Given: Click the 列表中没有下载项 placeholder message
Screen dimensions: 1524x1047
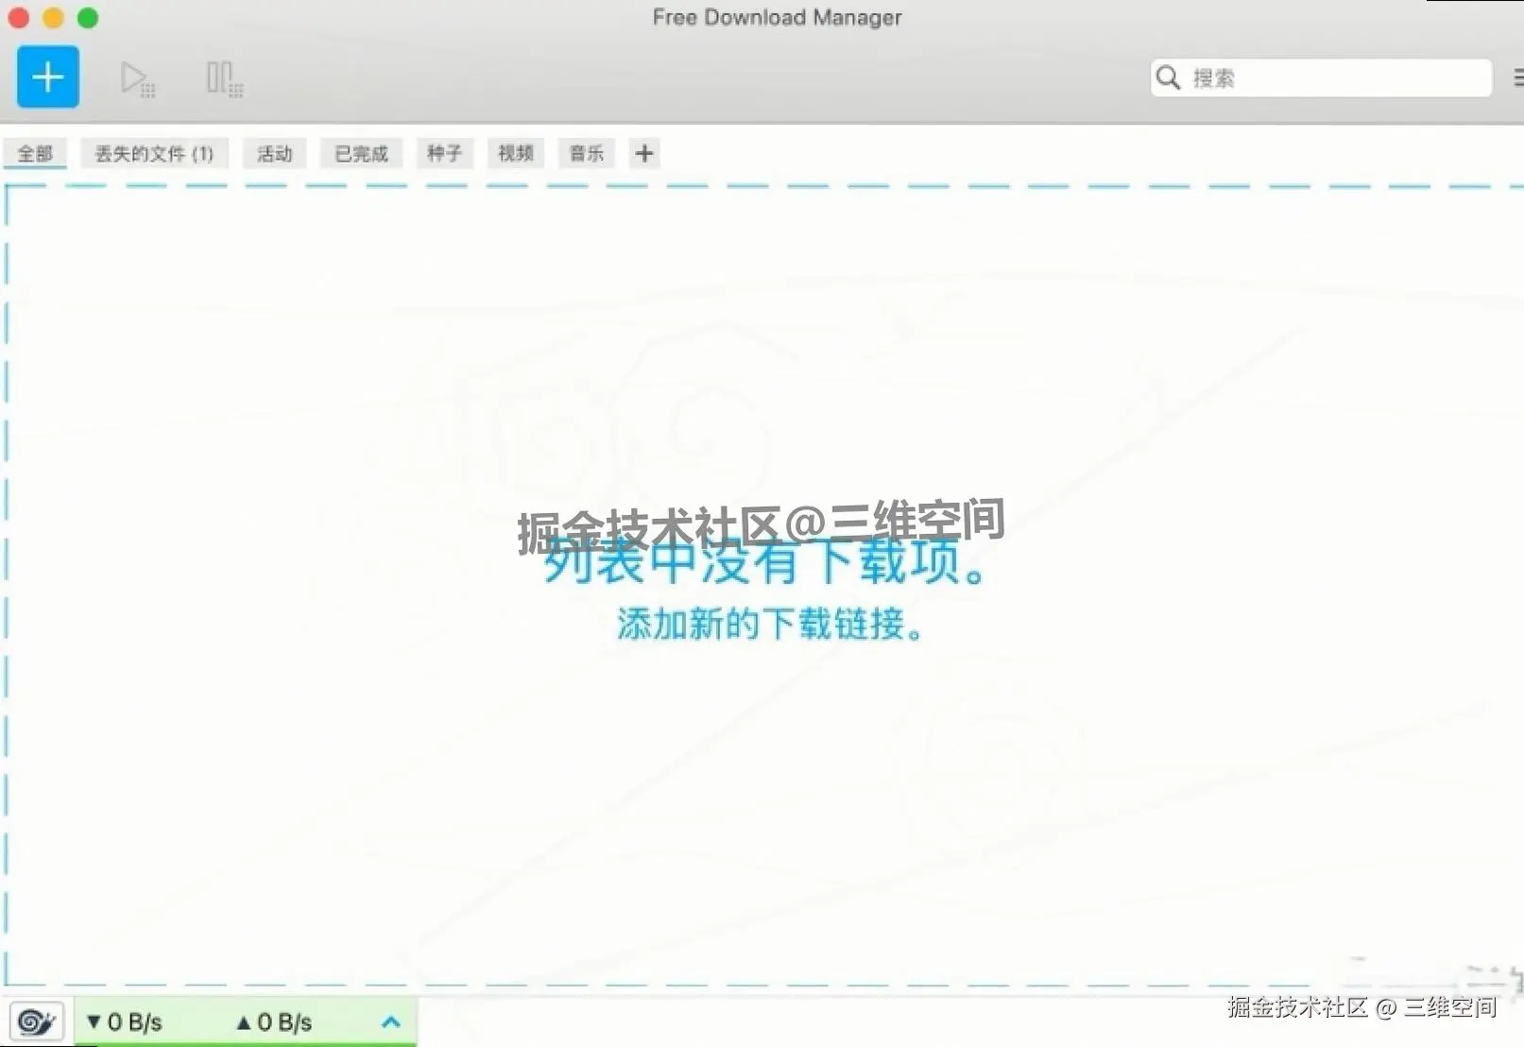Looking at the screenshot, I should tap(767, 567).
